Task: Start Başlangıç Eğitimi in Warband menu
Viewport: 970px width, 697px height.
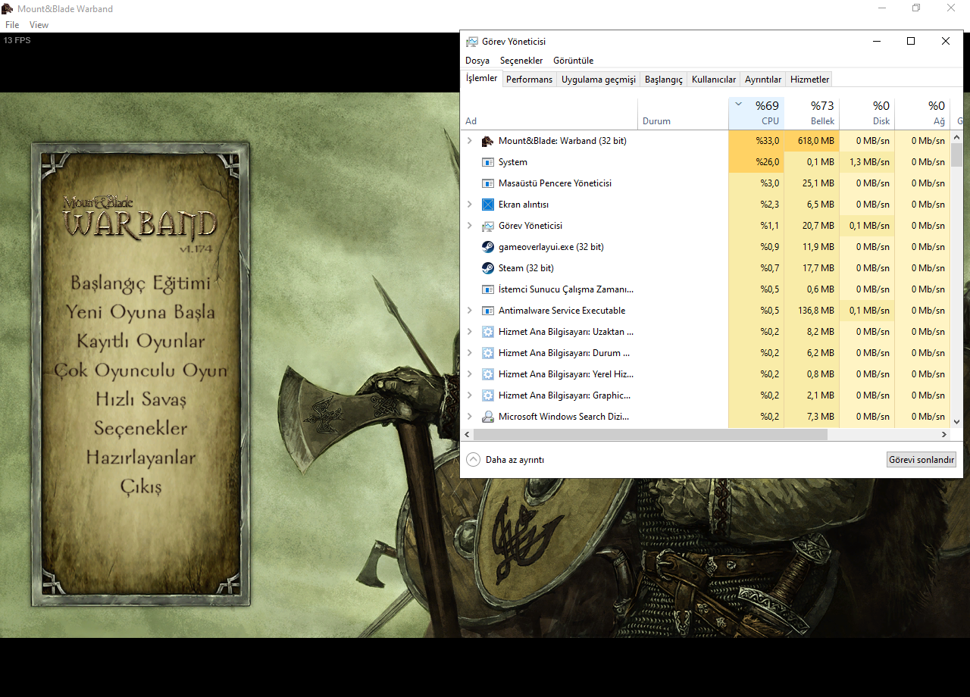Action: point(140,283)
